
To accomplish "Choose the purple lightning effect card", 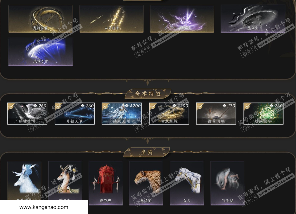I will click(182, 19).
